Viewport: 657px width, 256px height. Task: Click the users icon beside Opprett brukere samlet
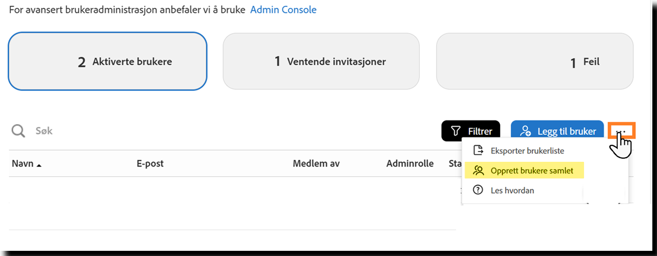pos(479,171)
